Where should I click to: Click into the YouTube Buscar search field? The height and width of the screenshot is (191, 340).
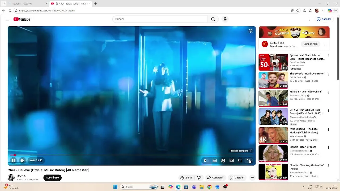pyautogui.click(x=160, y=19)
